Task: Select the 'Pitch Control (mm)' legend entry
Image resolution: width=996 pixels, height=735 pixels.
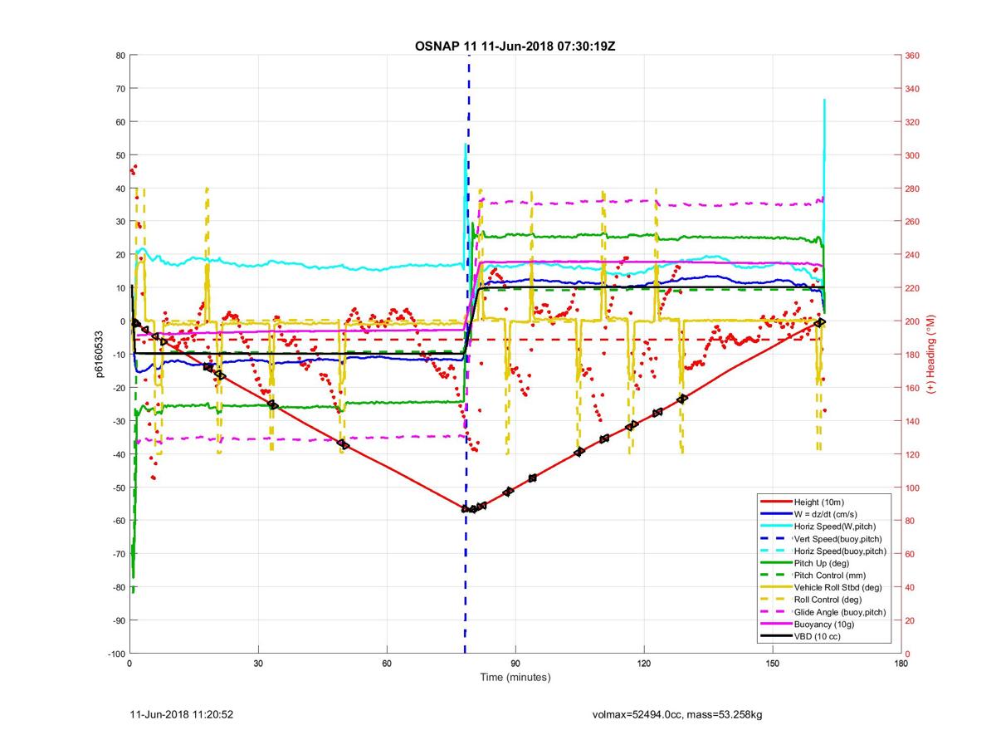Action: tap(824, 576)
